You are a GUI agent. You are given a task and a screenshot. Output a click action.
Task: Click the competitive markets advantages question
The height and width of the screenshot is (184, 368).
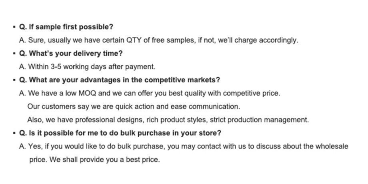pos(120,80)
